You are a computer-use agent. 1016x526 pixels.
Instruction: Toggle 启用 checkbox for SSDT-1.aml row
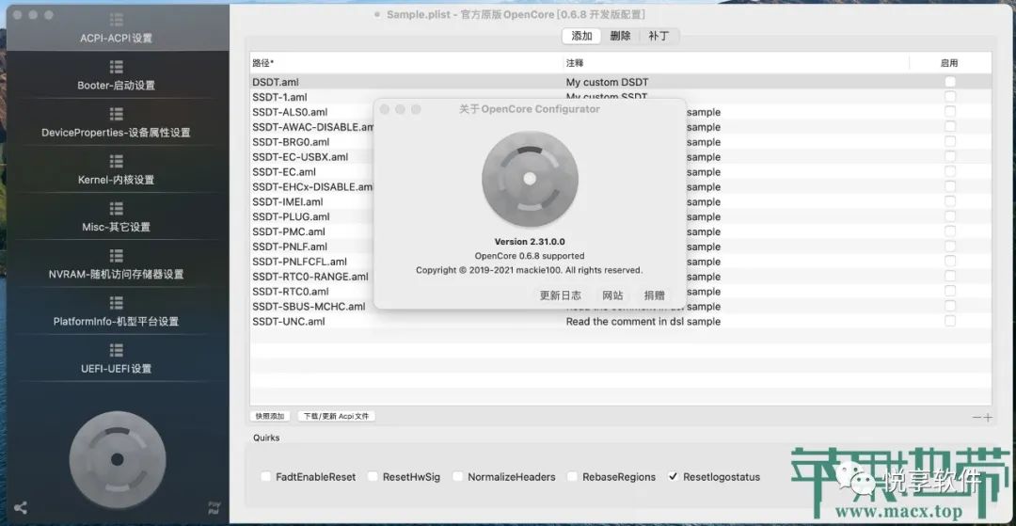click(x=950, y=97)
